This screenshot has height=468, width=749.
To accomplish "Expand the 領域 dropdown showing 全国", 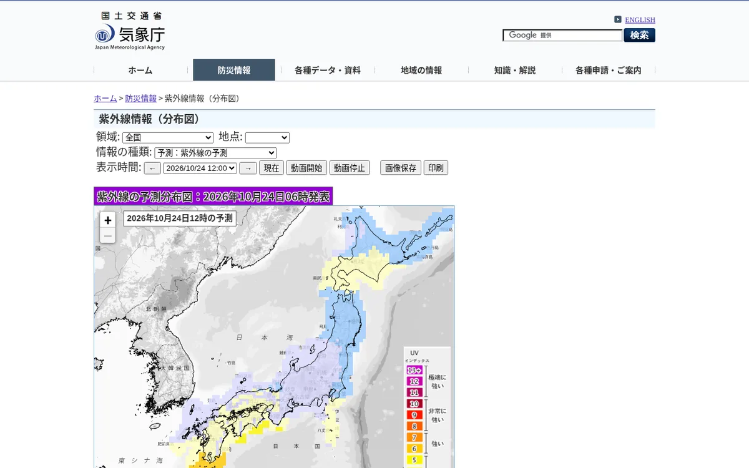I will point(168,137).
